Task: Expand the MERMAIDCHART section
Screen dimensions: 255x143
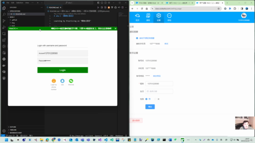Action: (16, 133)
